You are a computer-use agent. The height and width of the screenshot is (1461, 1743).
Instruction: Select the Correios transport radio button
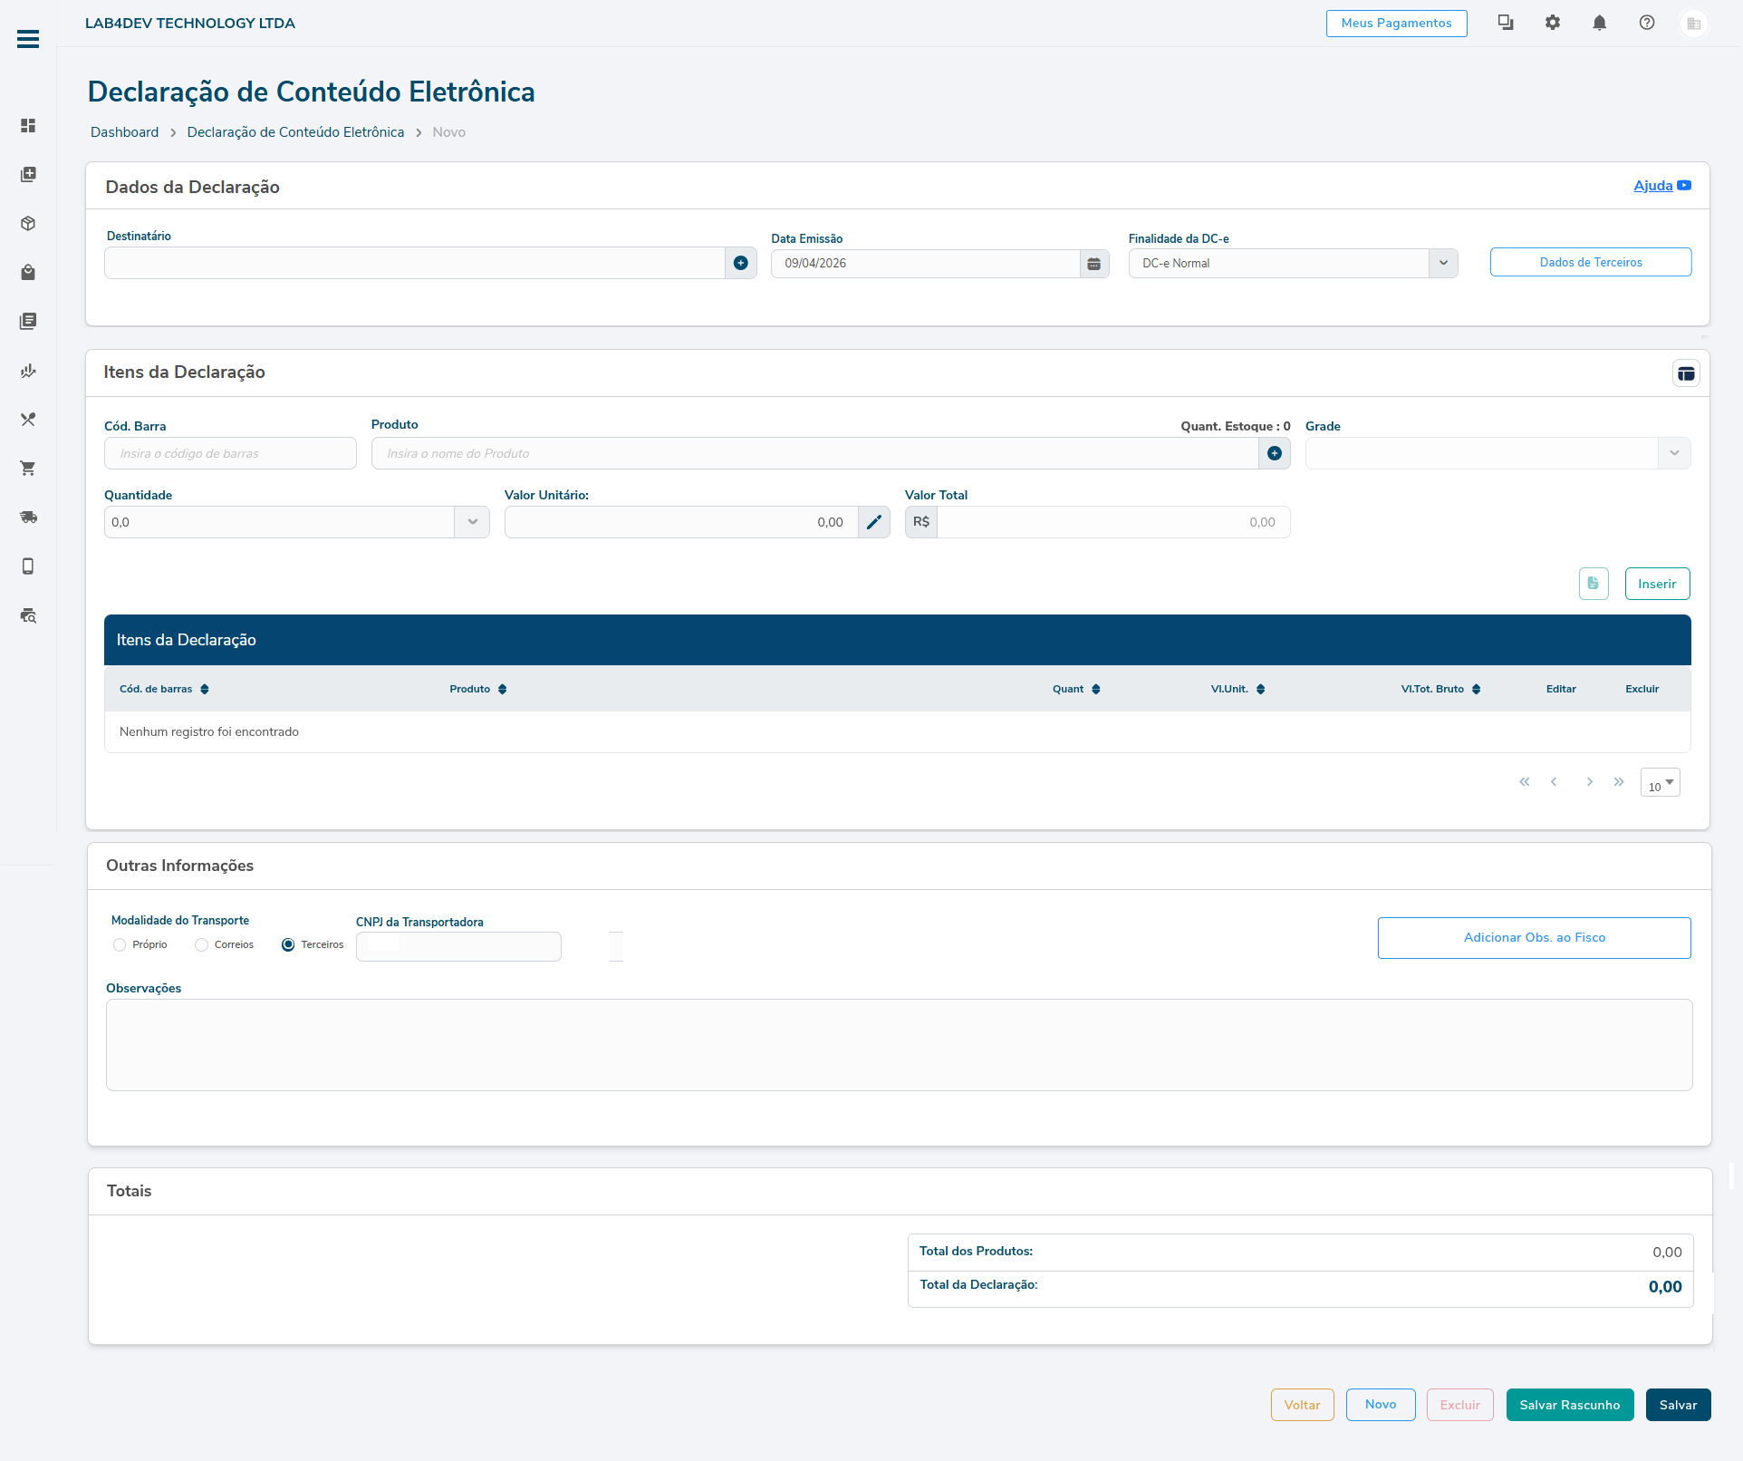pyautogui.click(x=201, y=944)
